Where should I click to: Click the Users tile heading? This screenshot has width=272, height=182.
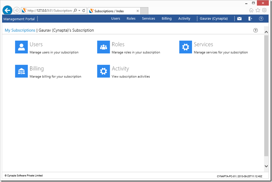click(36, 44)
